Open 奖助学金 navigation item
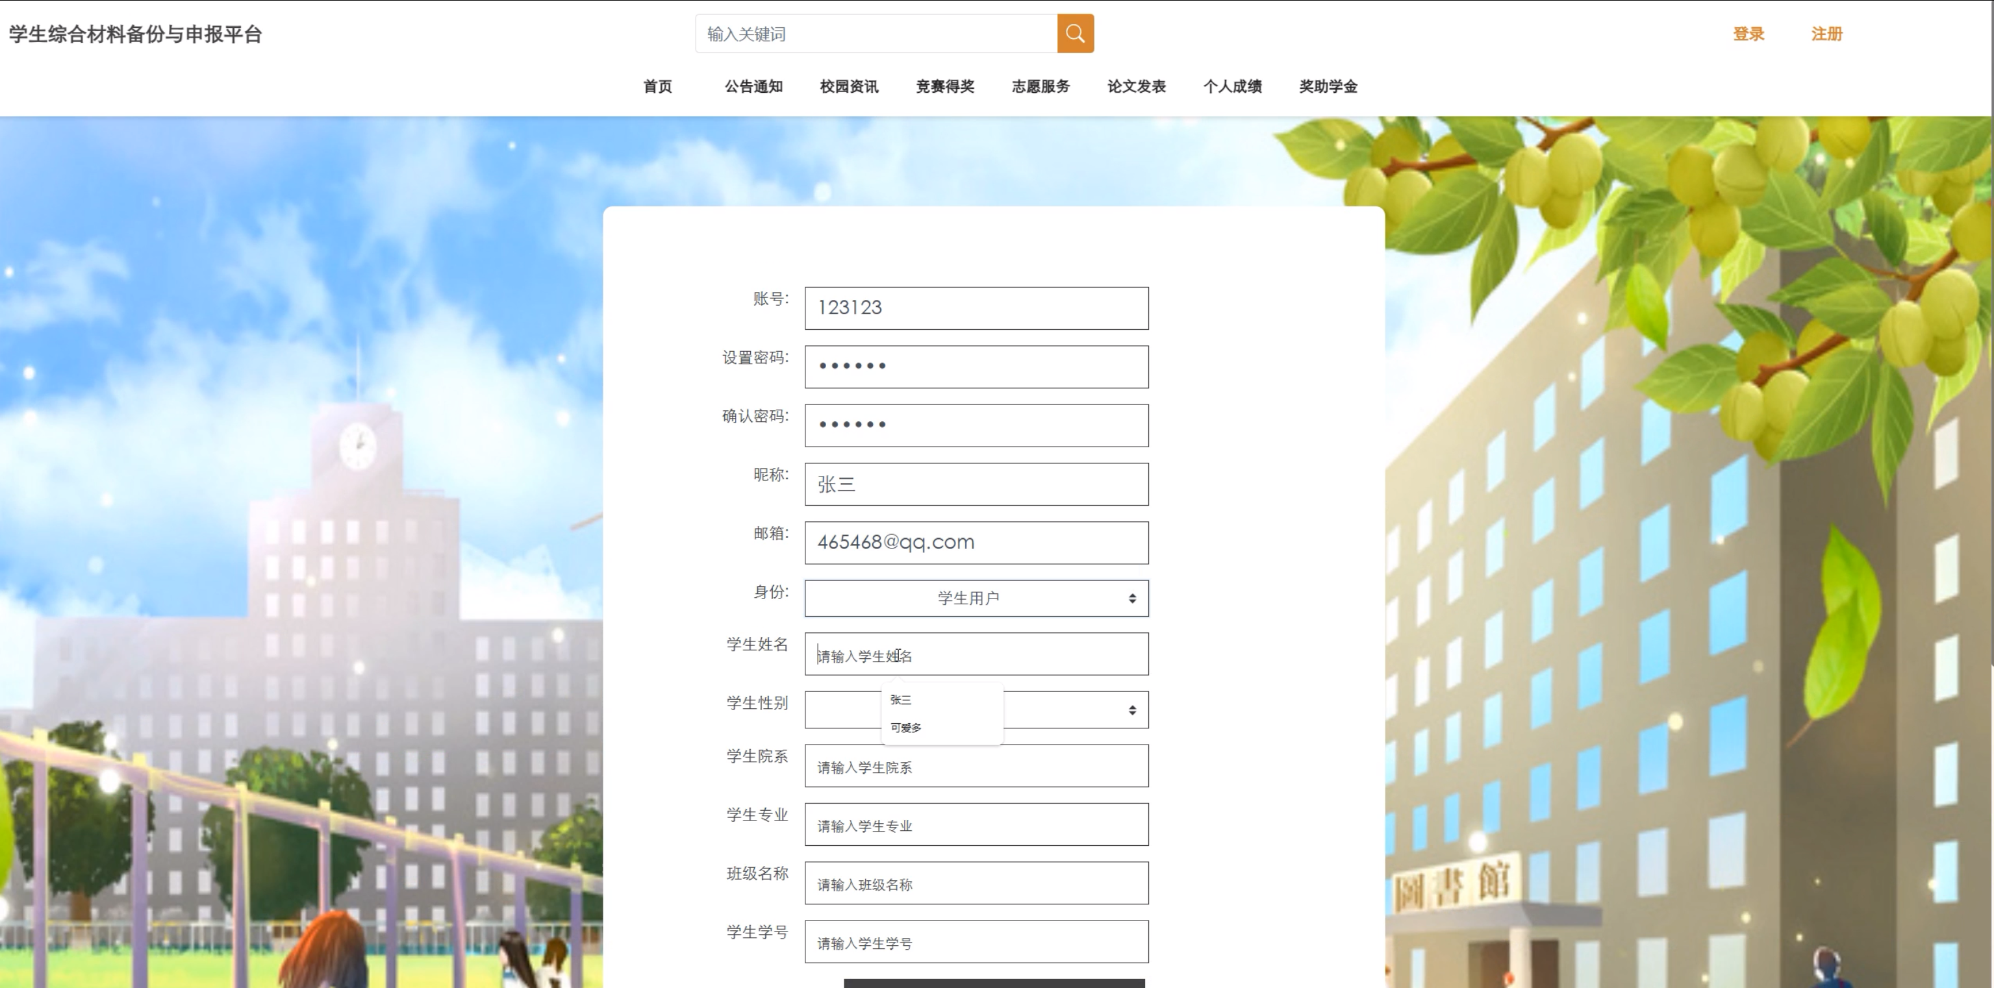 click(x=1328, y=86)
